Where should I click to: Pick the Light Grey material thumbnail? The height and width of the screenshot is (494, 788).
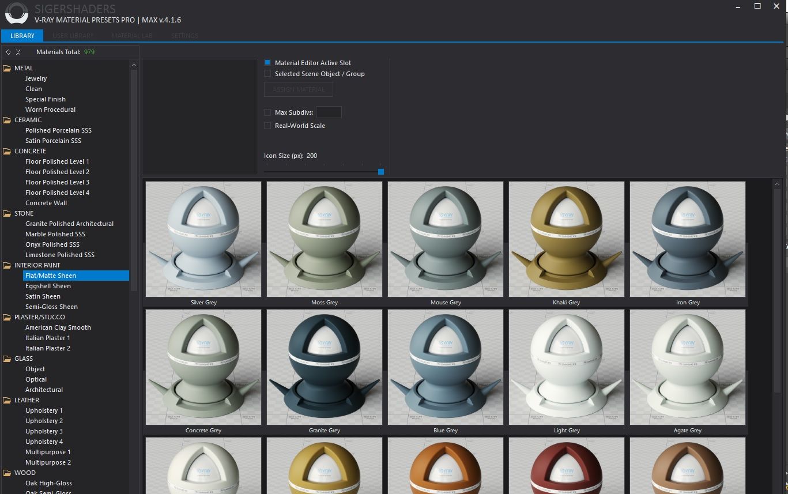567,367
